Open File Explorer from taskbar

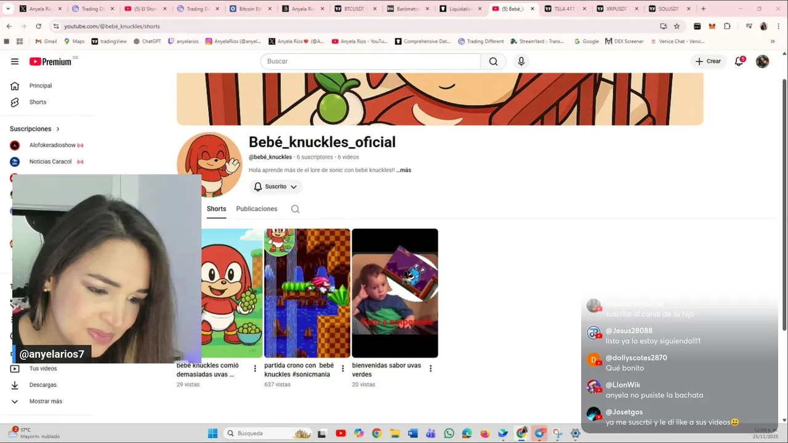click(x=395, y=433)
